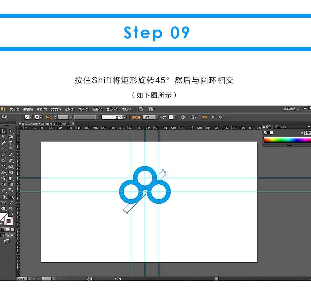The width and height of the screenshot is (311, 307).
Task: Pick the Magic Wand tool
Action: [x=4, y=136]
